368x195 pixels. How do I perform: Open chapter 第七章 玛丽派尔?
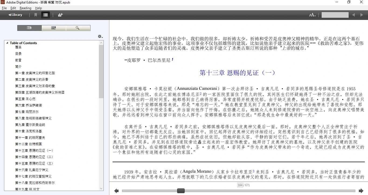(27, 112)
